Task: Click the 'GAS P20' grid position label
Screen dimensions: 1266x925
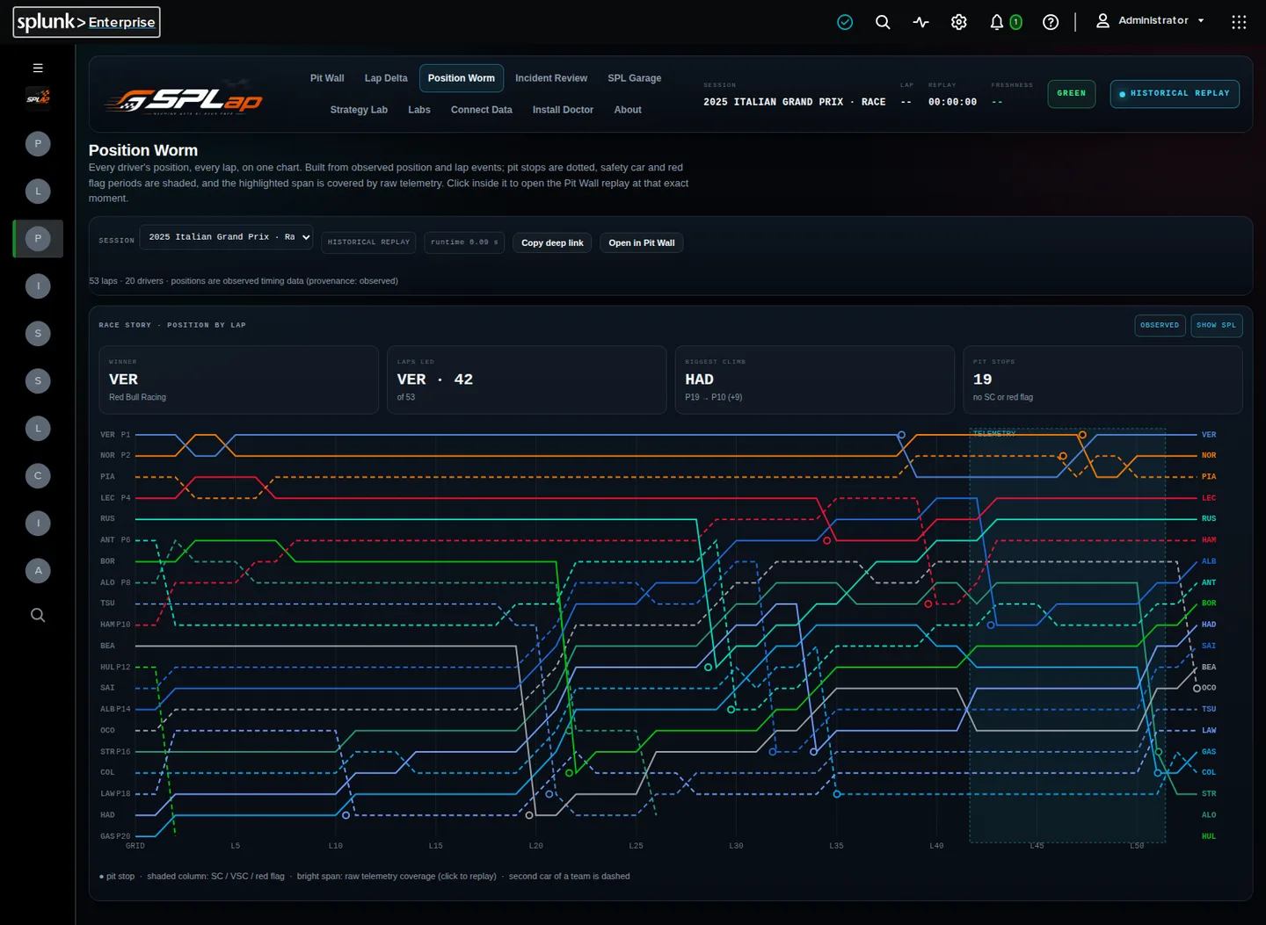Action: click(115, 836)
